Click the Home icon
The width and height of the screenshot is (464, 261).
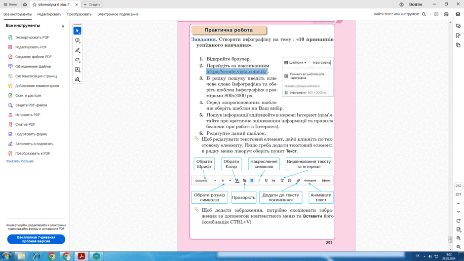pyautogui.click(x=25, y=4)
